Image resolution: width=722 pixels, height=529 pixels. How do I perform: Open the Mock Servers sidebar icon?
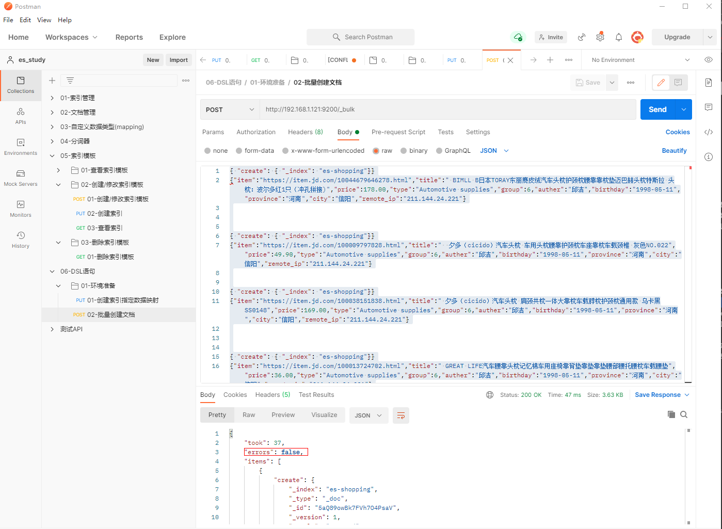point(21,178)
